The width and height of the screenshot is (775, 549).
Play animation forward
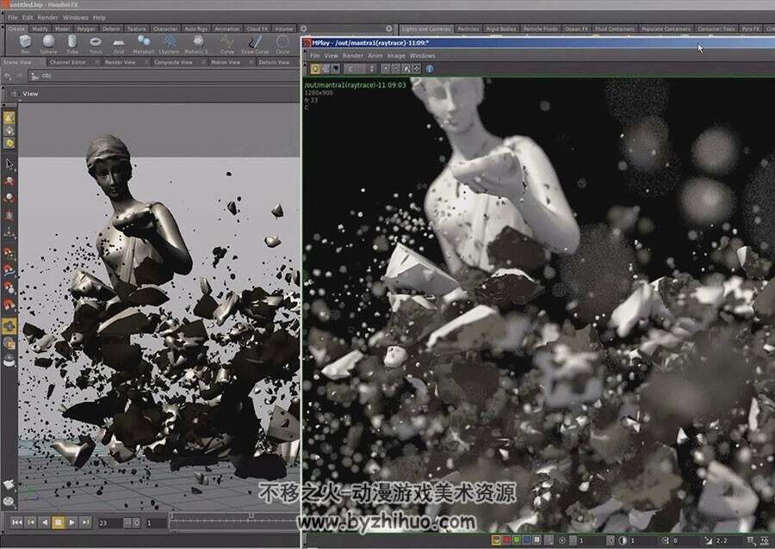pyautogui.click(x=72, y=522)
